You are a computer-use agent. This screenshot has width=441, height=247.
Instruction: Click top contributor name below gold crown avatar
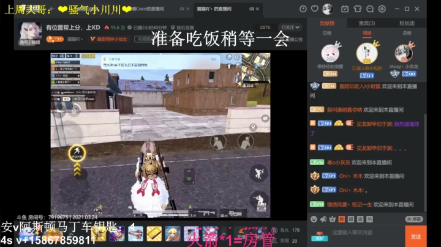click(367, 68)
